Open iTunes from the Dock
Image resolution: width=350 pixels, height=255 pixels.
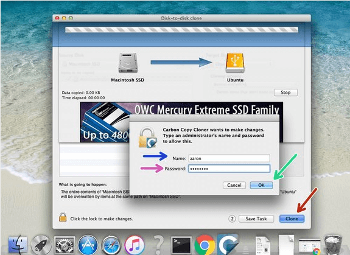point(135,245)
